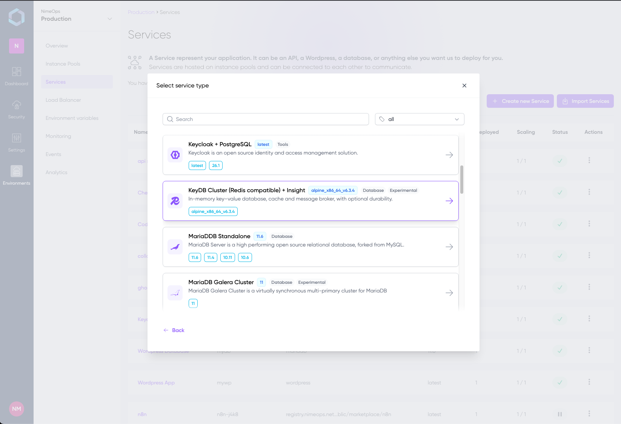Click the 'mywp' cell in services table
The image size is (621, 424).
(224, 383)
